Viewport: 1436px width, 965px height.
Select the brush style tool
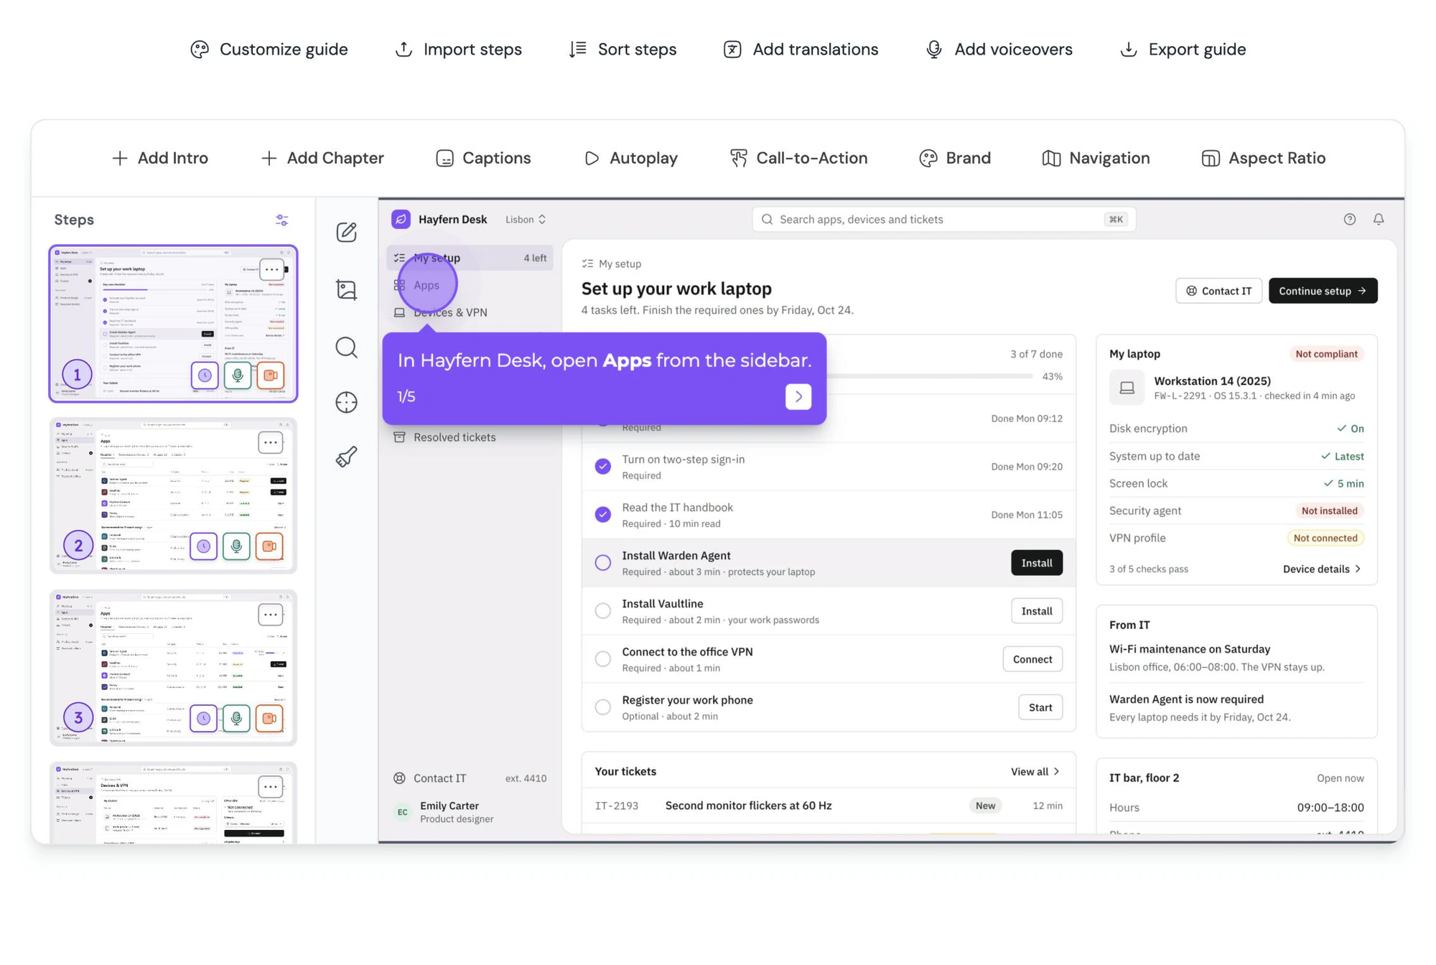click(347, 457)
